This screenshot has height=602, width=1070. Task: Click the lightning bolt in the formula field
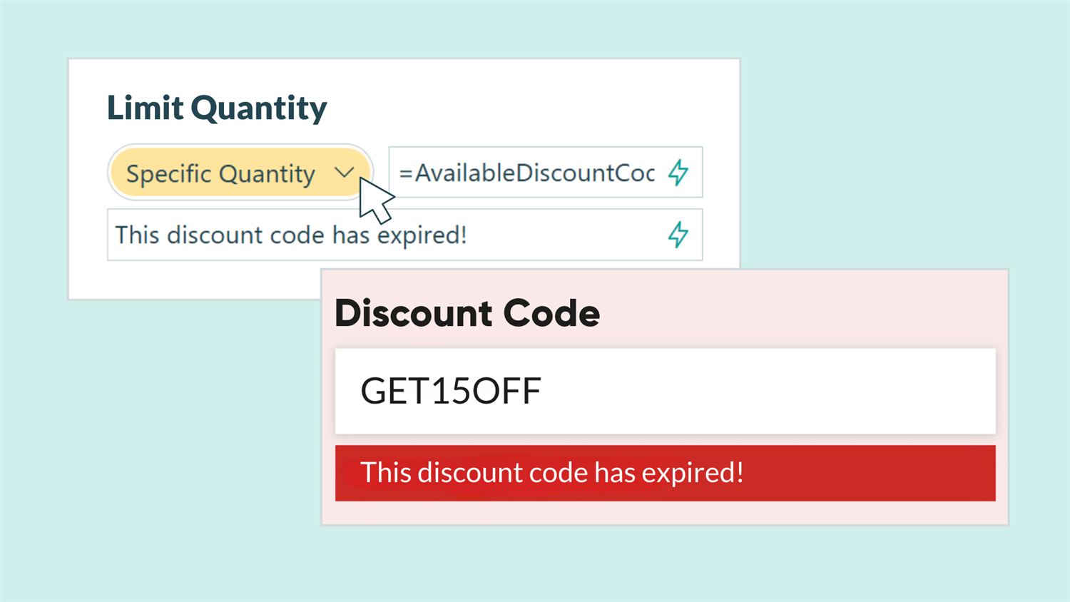[678, 173]
